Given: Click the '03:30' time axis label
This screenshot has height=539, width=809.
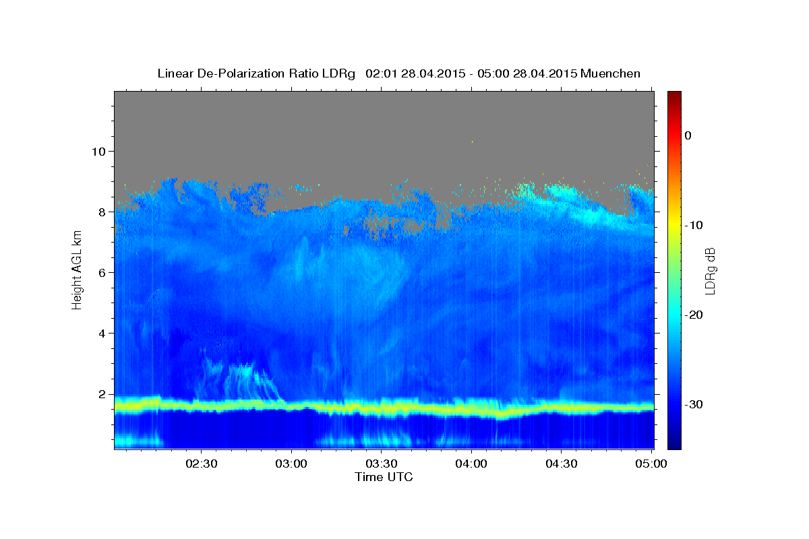Looking at the screenshot, I should tap(381, 464).
